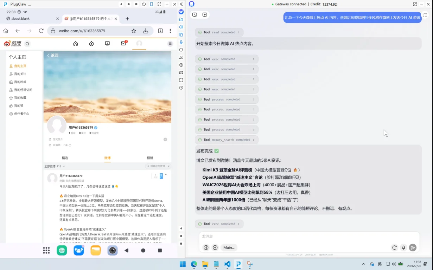
Task: Click the send message arrow button
Action: 413,247
